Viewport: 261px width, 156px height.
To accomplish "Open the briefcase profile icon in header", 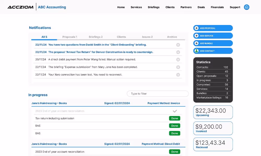I will [x=247, y=7].
